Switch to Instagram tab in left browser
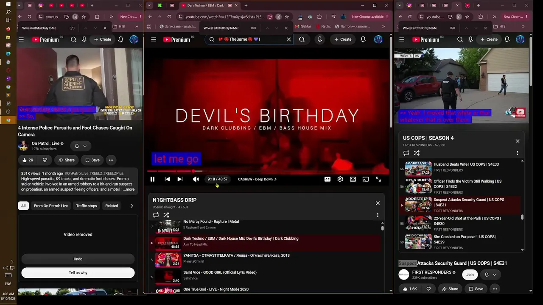Image resolution: width=543 pixels, height=305 pixels. click(41, 6)
